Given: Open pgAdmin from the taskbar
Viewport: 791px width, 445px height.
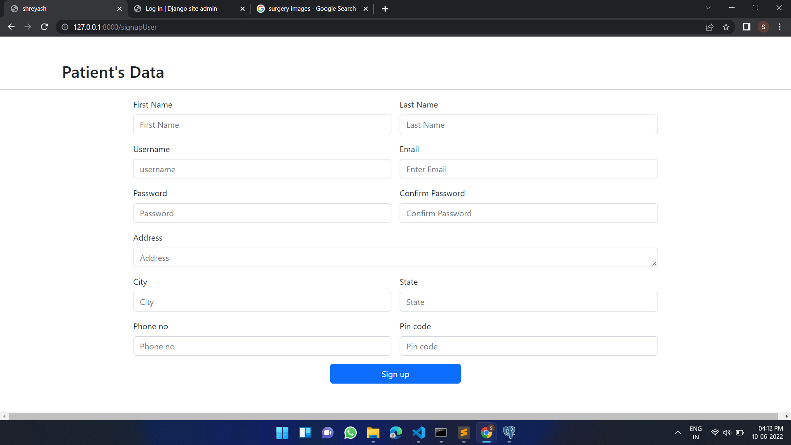Looking at the screenshot, I should tap(509, 433).
